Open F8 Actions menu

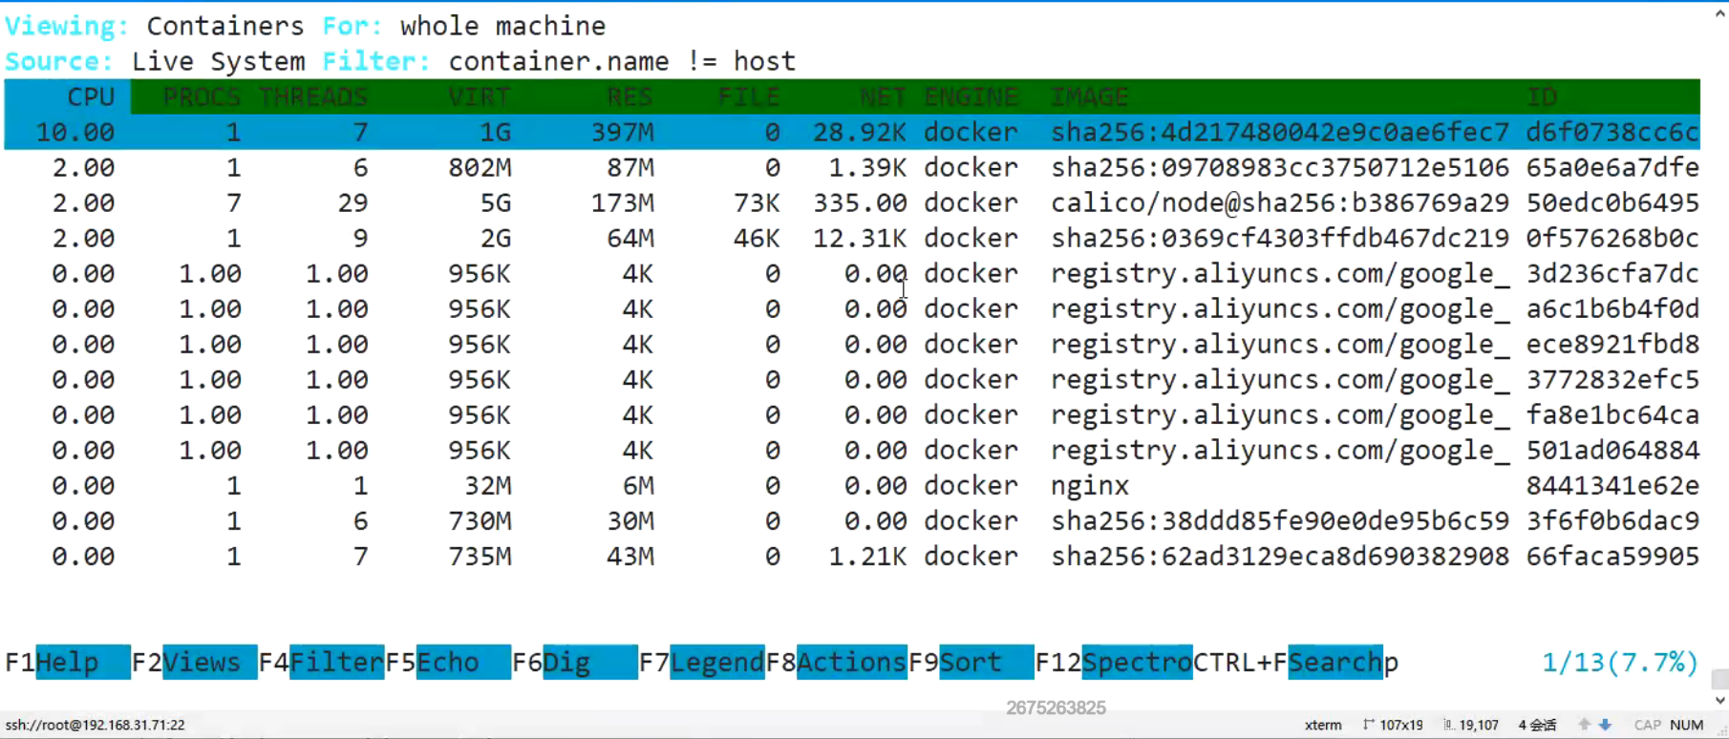tap(836, 662)
